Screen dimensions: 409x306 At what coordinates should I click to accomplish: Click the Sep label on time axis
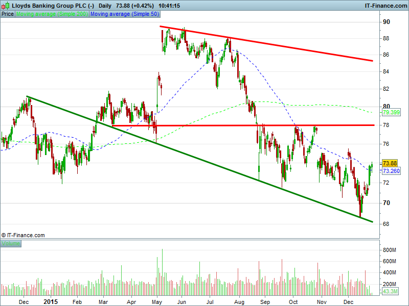point(265,302)
